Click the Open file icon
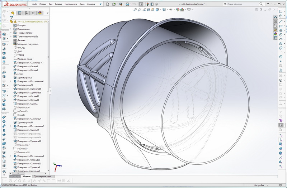 click(114, 4)
